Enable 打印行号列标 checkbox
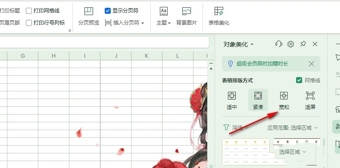Screen dimensions: 340x168 [x=29, y=22]
